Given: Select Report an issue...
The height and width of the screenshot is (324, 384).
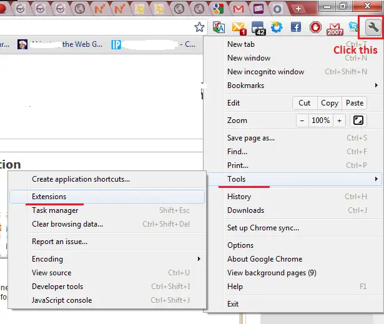Looking at the screenshot, I should click(107, 242).
